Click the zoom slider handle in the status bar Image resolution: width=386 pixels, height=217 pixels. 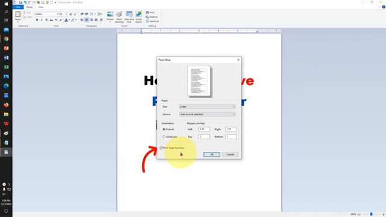click(x=372, y=215)
